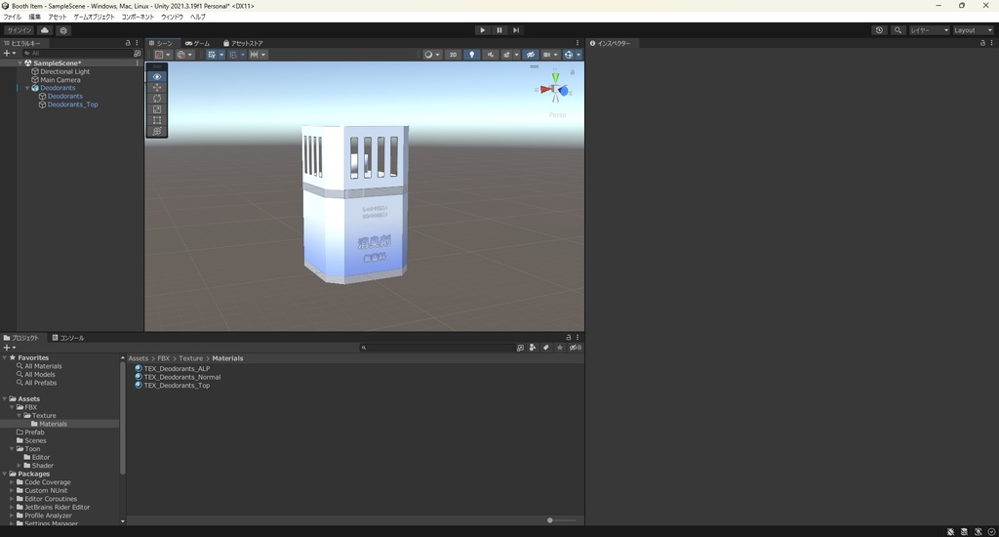Click the Step frame button
Screen dimensions: 999x537
[516, 30]
